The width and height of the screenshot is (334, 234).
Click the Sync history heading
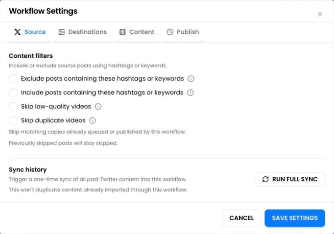[28, 169]
